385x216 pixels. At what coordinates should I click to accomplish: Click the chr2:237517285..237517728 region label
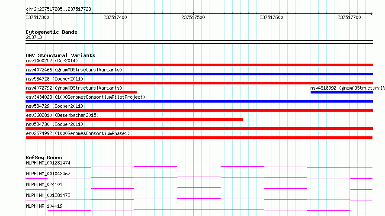click(x=58, y=9)
